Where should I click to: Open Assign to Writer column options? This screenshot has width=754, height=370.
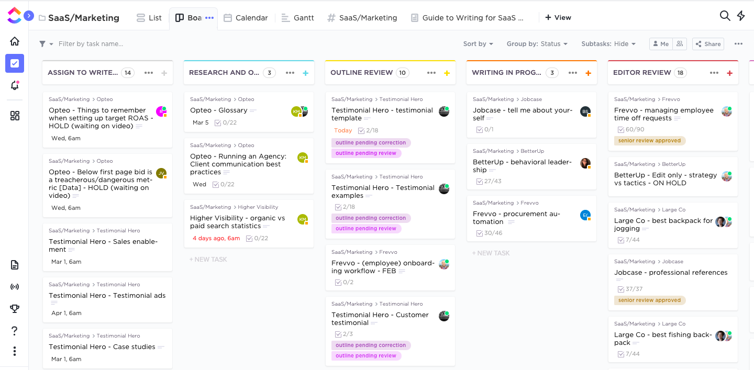pos(149,73)
